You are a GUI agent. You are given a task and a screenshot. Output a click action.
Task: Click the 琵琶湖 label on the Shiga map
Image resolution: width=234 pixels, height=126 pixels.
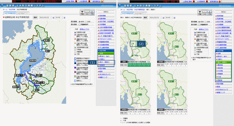(x=33, y=60)
